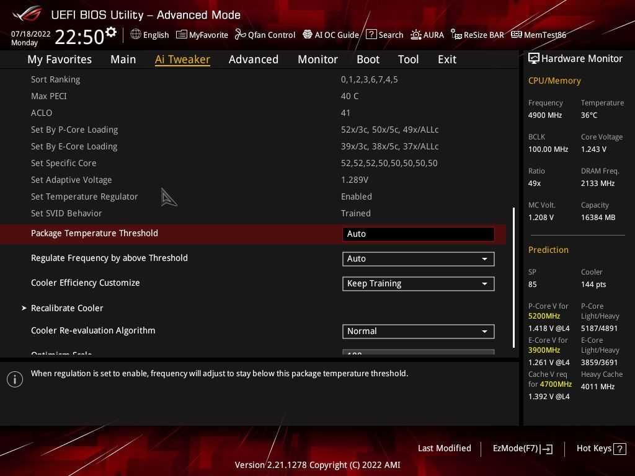
Task: Open the Search question-mark icon
Action: [x=371, y=35]
